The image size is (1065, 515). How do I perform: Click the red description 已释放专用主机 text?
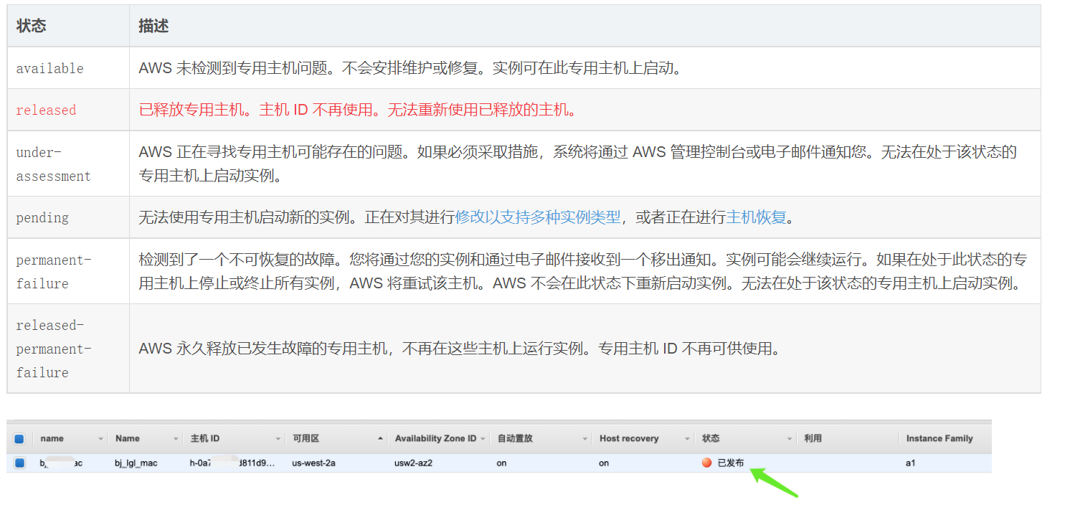pyautogui.click(x=358, y=110)
